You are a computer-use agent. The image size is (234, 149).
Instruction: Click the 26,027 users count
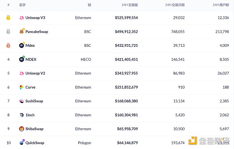point(223,73)
